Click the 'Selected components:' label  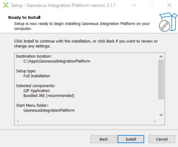[36, 86]
